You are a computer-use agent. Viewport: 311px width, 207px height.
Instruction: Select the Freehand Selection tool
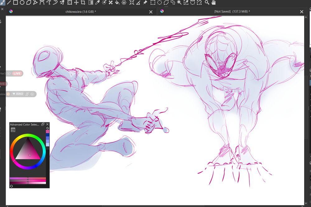coord(173,2)
